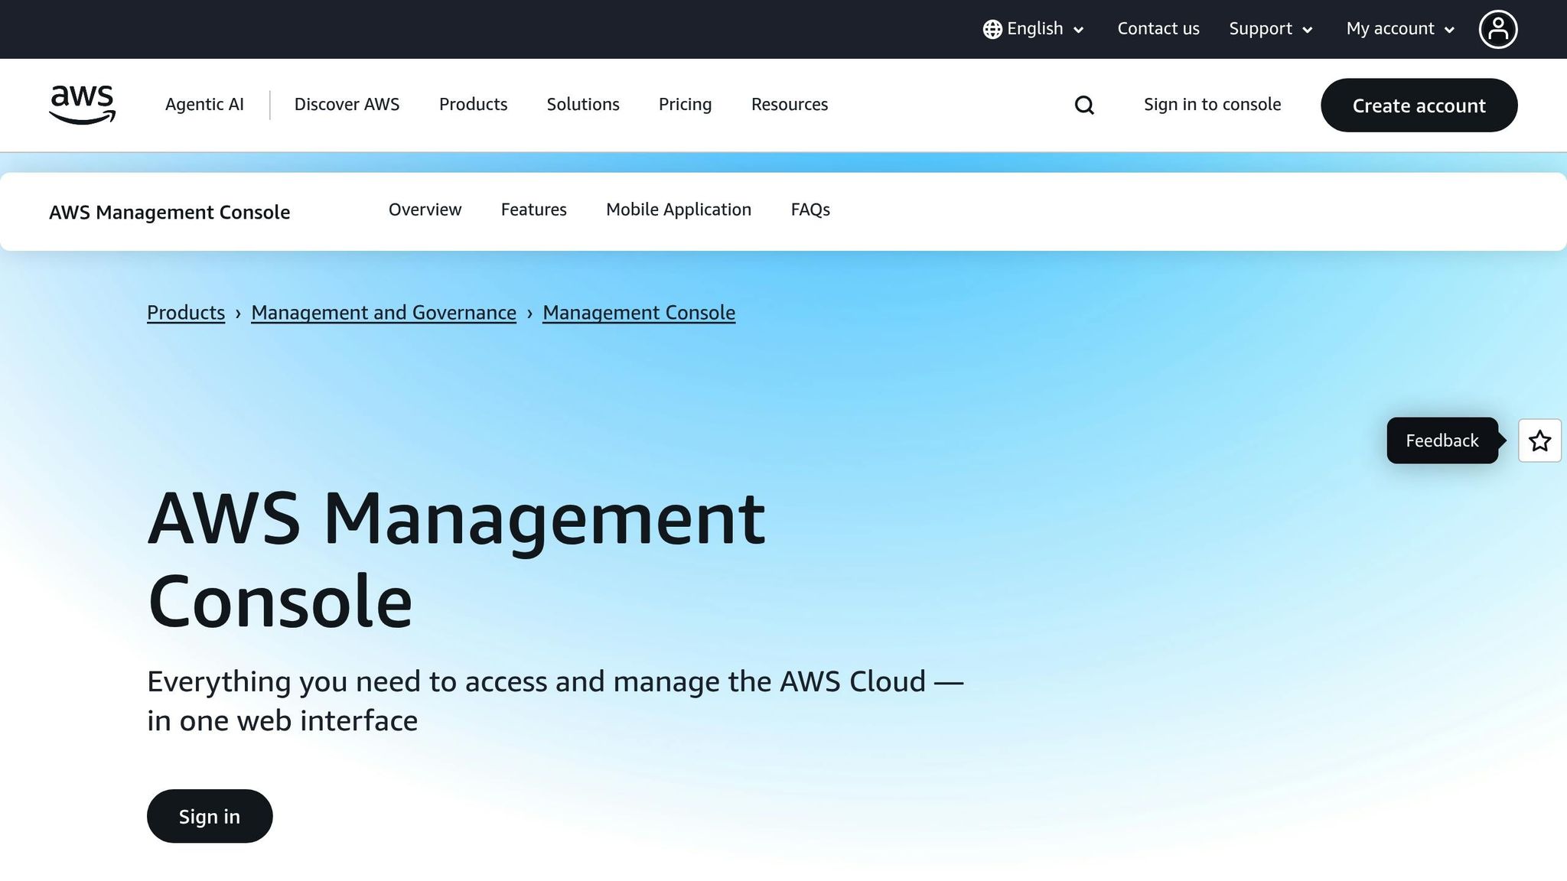Image resolution: width=1567 pixels, height=881 pixels.
Task: Click Sign in to console link
Action: tap(1212, 104)
